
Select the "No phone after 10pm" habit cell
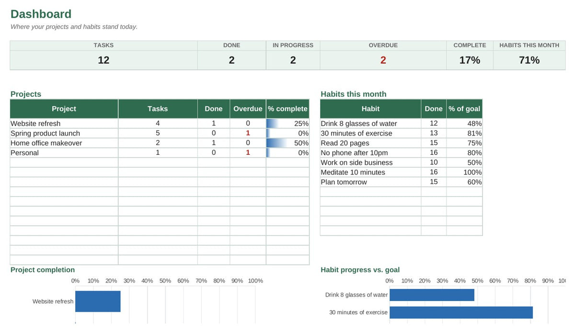(x=370, y=153)
